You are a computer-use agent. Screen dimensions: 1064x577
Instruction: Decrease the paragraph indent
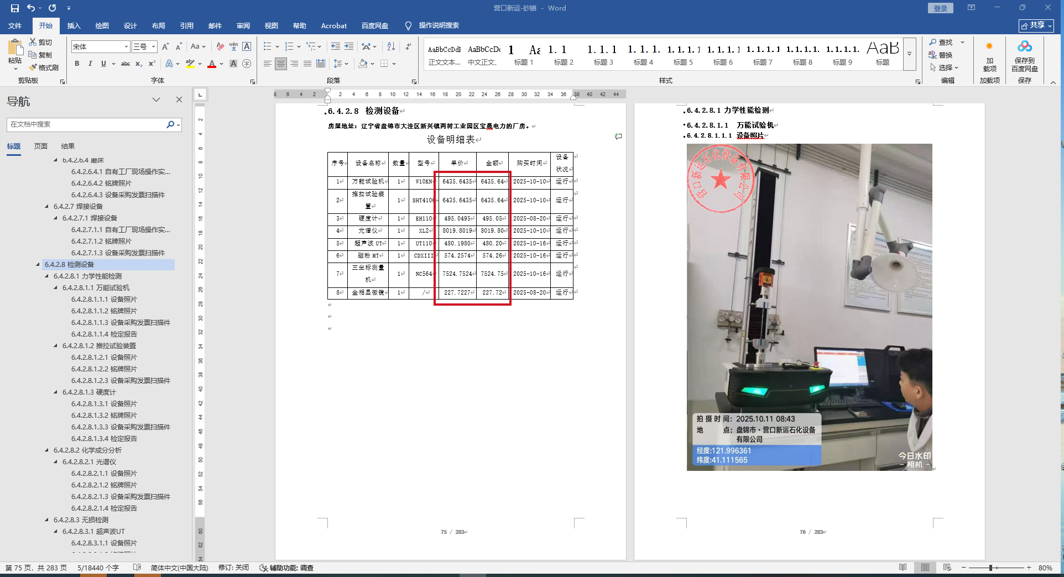pos(336,47)
